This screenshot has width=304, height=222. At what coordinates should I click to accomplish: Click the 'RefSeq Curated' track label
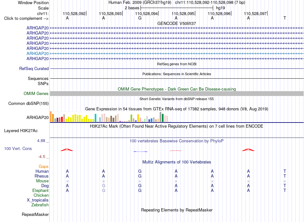pos(34,69)
